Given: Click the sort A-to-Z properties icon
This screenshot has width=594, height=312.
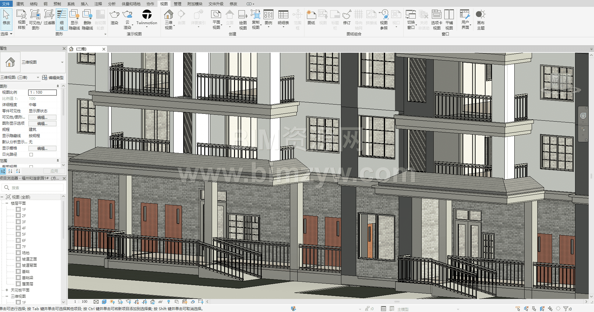Looking at the screenshot, I should click(10, 171).
